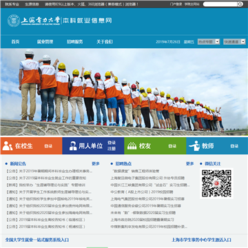The height and width of the screenshot is (248, 248).
Task: Open 中国长江三峡集团“试金石”实习生招聘 posting
Action: click(x=150, y=185)
